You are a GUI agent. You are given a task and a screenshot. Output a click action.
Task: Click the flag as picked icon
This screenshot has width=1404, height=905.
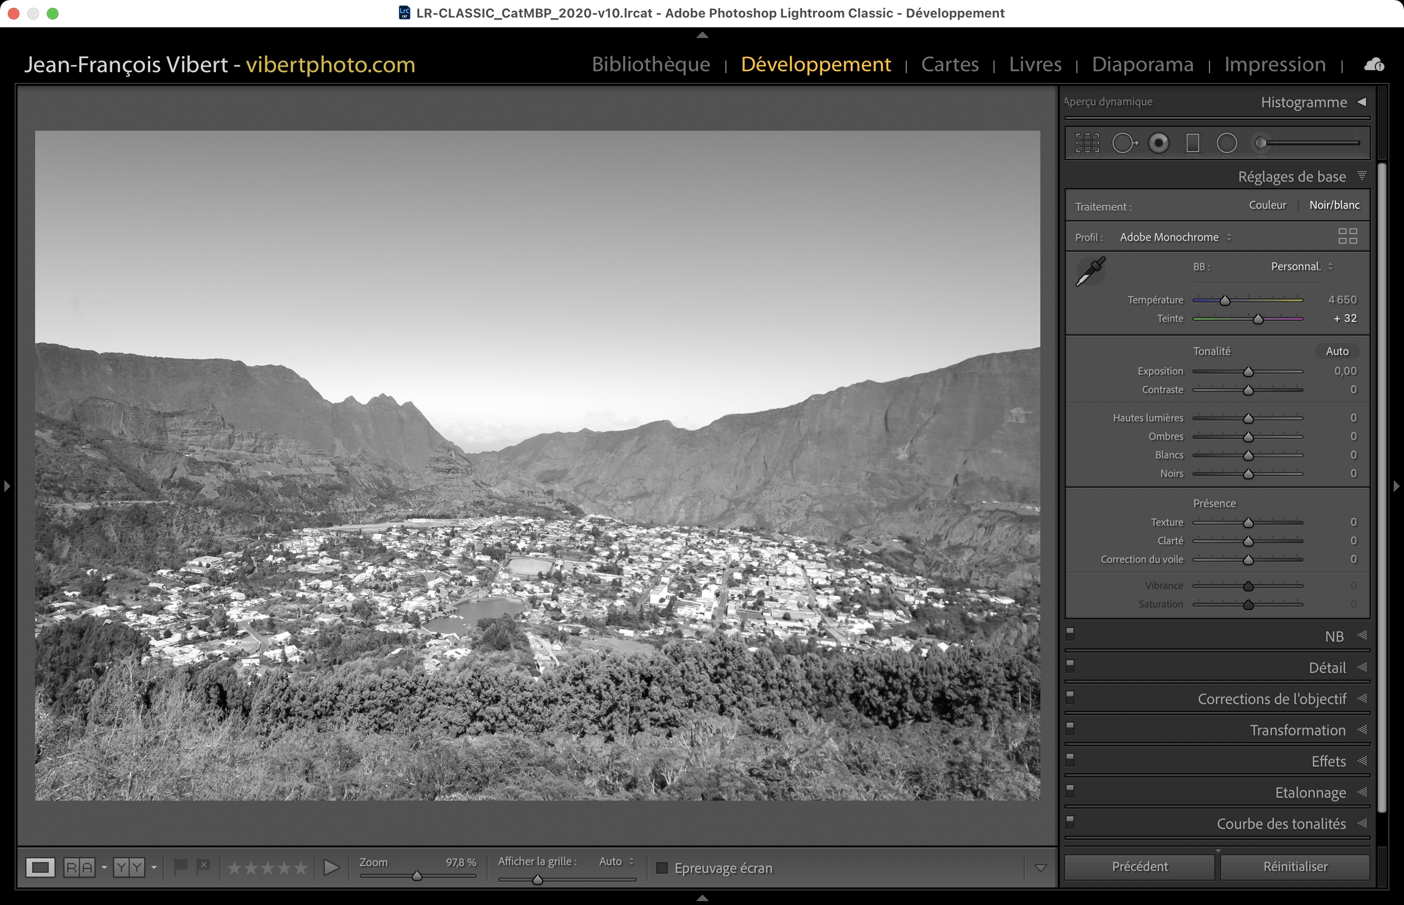[180, 866]
